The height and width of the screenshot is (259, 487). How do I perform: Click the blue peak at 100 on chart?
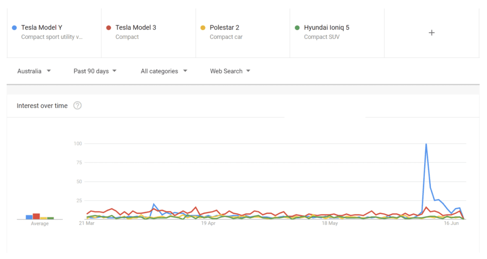coord(426,145)
